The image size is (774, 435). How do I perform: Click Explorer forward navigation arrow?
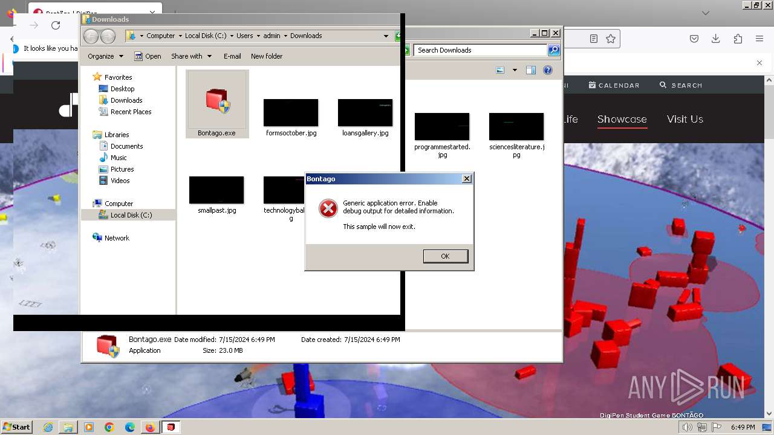click(x=108, y=36)
